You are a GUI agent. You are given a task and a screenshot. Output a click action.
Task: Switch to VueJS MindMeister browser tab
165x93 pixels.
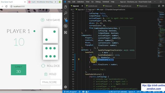(42, 2)
